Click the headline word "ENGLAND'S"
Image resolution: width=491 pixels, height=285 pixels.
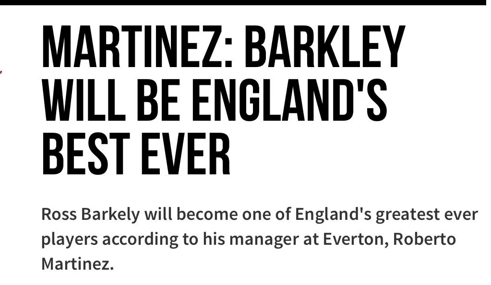point(290,101)
